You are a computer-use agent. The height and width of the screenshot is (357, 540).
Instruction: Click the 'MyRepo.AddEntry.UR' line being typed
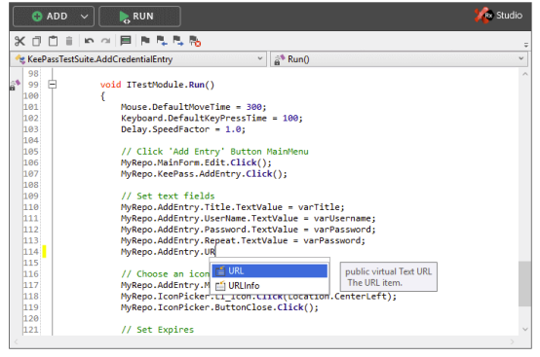[168, 252]
